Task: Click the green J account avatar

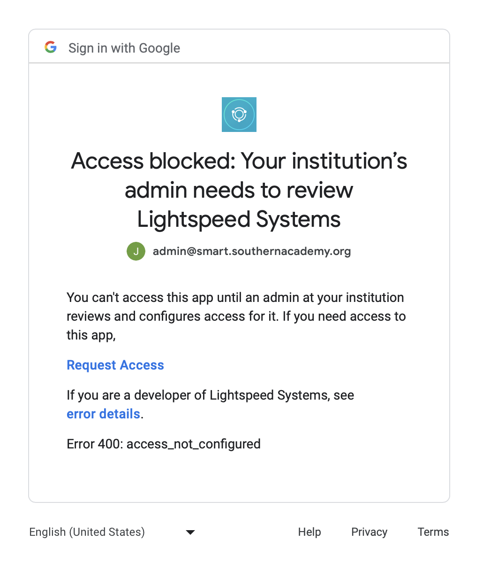Action: pos(136,251)
